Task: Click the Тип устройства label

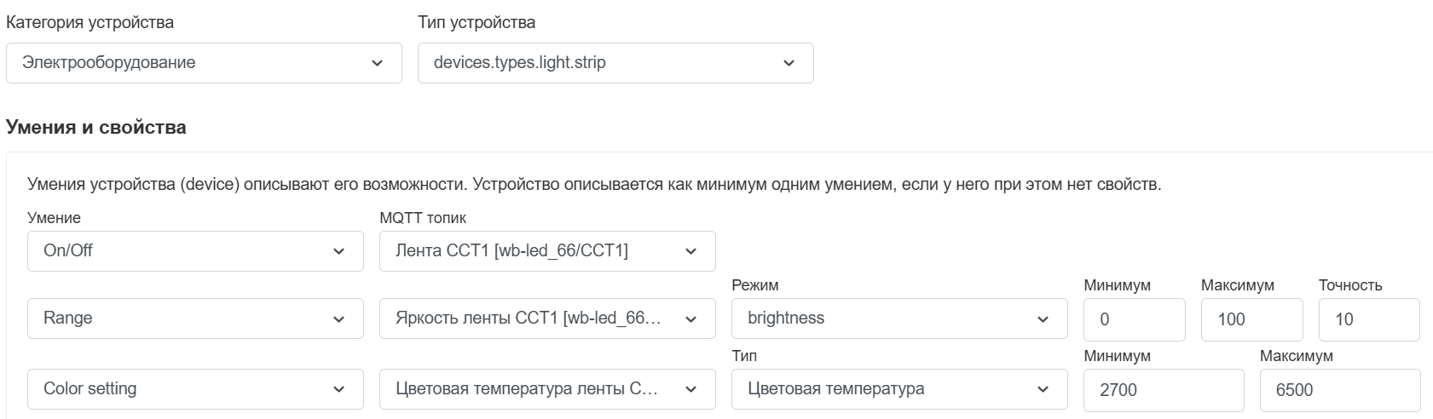Action: click(x=477, y=22)
